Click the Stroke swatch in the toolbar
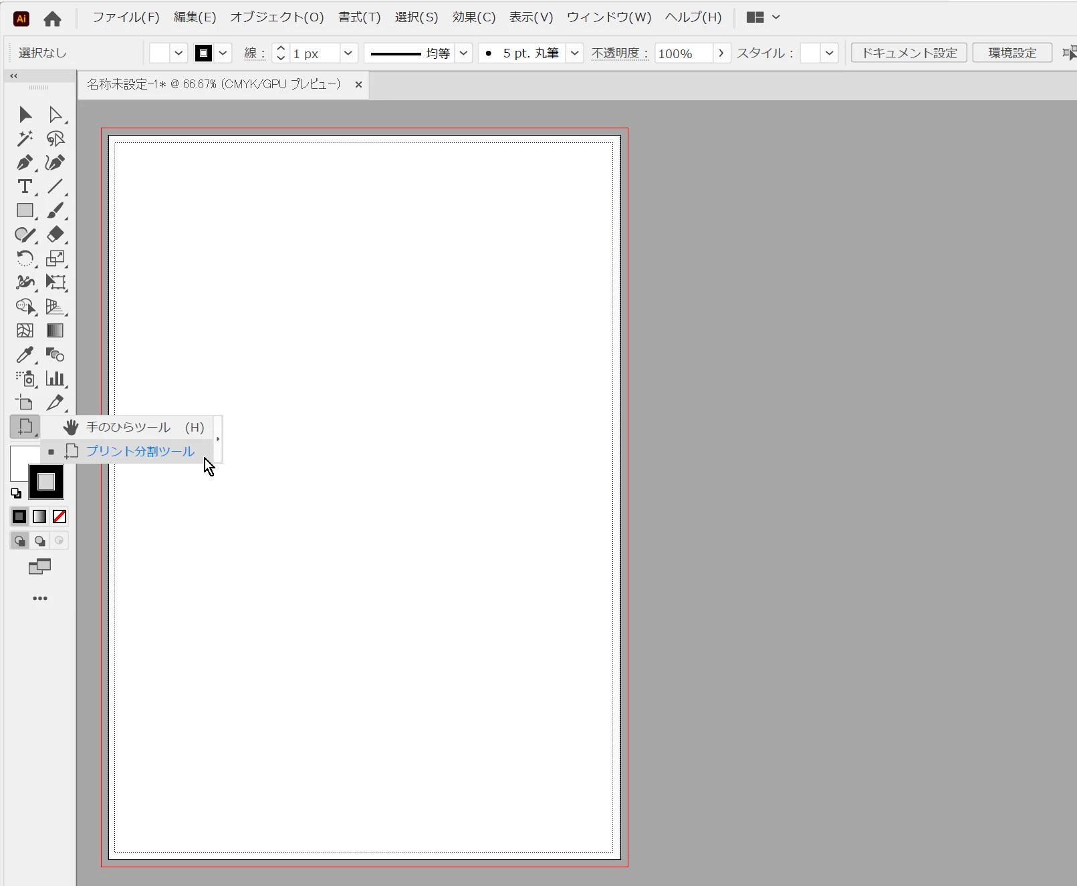Screen dimensions: 1077x886 coord(46,482)
